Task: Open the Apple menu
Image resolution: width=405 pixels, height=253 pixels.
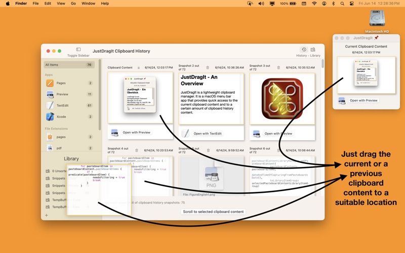Action: [x=8, y=4]
